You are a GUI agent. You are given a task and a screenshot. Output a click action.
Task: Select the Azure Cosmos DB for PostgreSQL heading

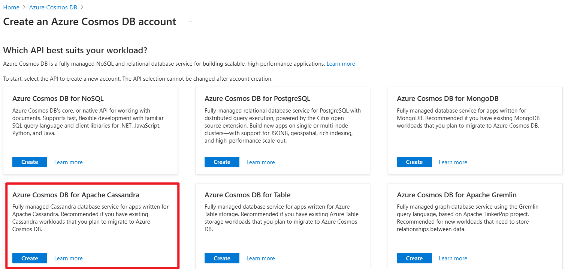click(x=257, y=99)
